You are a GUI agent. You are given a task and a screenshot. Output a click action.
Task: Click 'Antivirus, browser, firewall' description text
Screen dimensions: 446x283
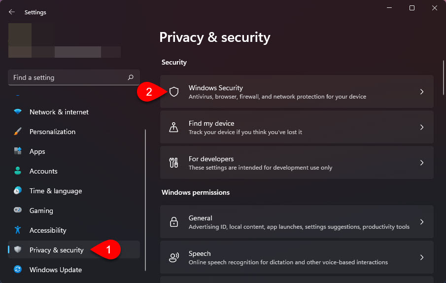277,97
